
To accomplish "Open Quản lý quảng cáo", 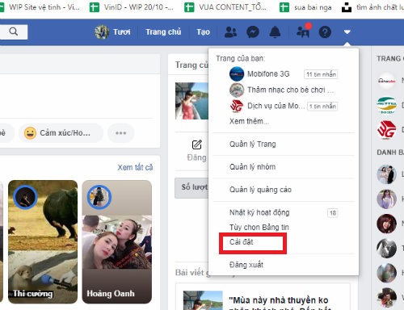I will point(260,190).
